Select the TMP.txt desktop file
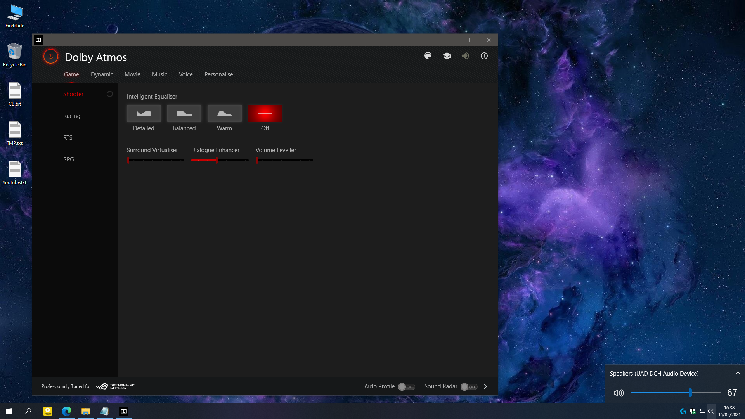745x419 pixels. [15, 133]
